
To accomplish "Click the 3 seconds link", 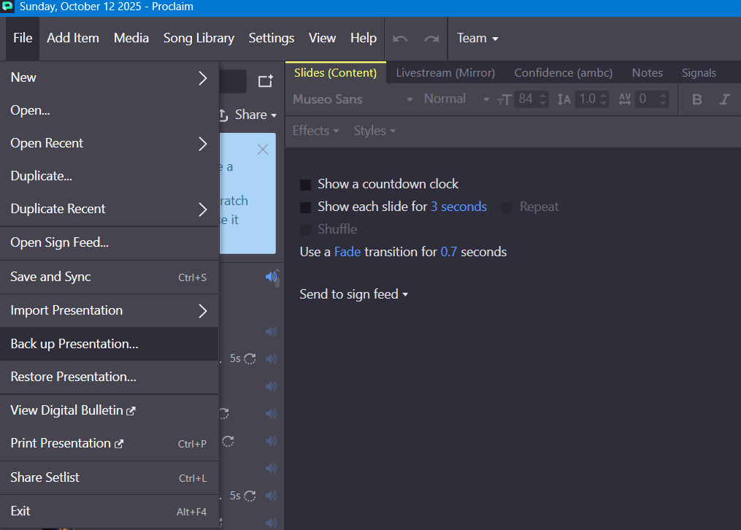I will pos(458,207).
